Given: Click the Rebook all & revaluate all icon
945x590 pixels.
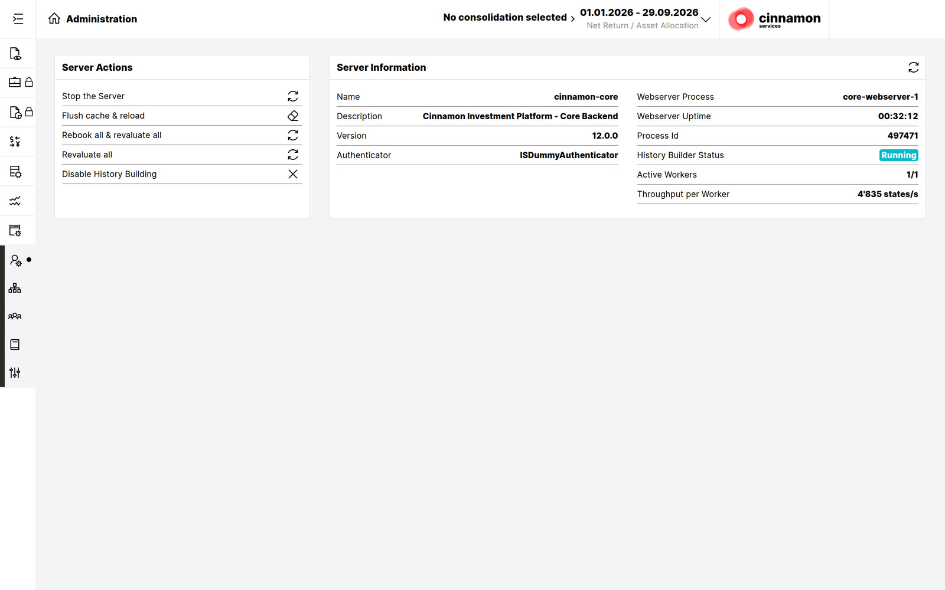Looking at the screenshot, I should 293,135.
